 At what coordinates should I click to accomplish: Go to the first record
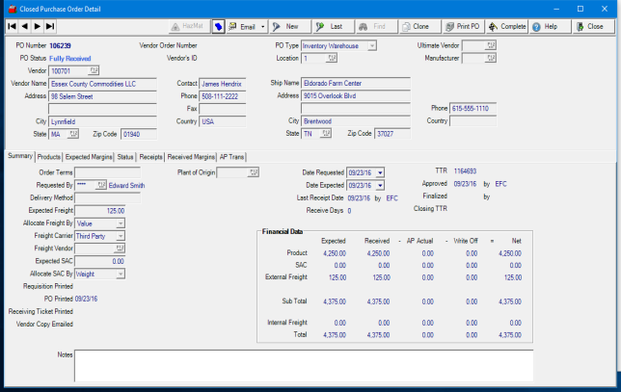pos(12,26)
